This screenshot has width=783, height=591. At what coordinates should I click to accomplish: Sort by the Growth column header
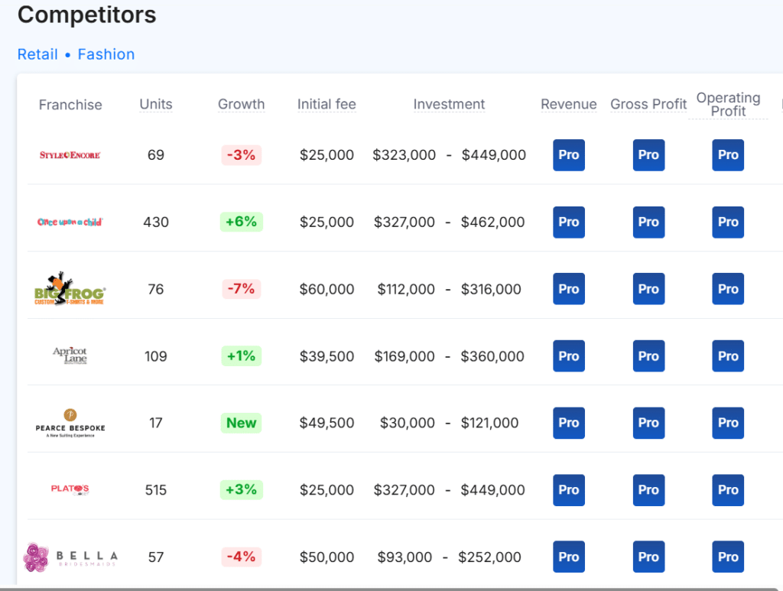tap(241, 104)
